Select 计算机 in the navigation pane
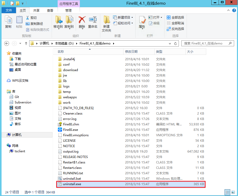Screen dimensions: 238x196 point(27,135)
